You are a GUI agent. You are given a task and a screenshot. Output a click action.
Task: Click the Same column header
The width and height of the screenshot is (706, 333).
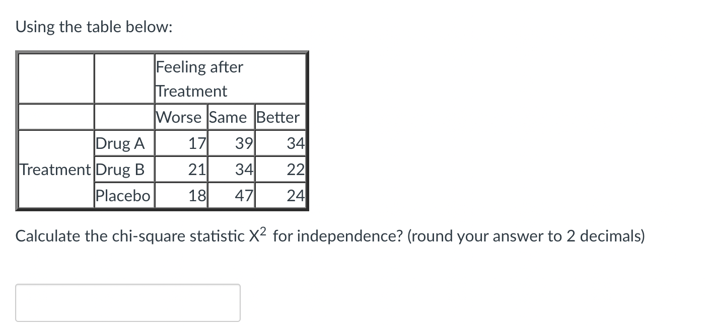pos(231,117)
